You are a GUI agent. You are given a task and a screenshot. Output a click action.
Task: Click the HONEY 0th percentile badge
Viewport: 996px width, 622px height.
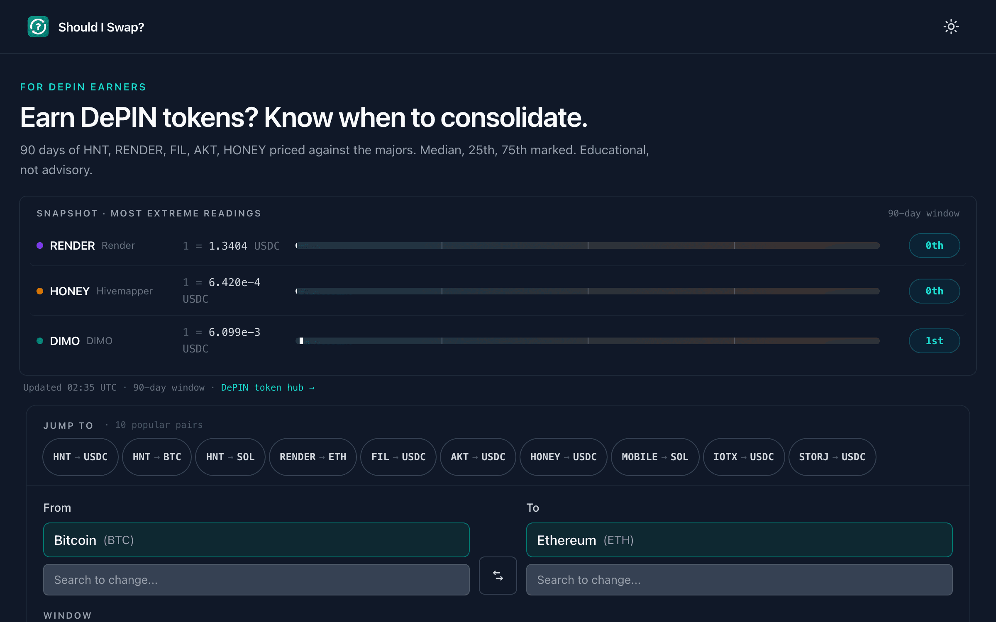tap(934, 291)
